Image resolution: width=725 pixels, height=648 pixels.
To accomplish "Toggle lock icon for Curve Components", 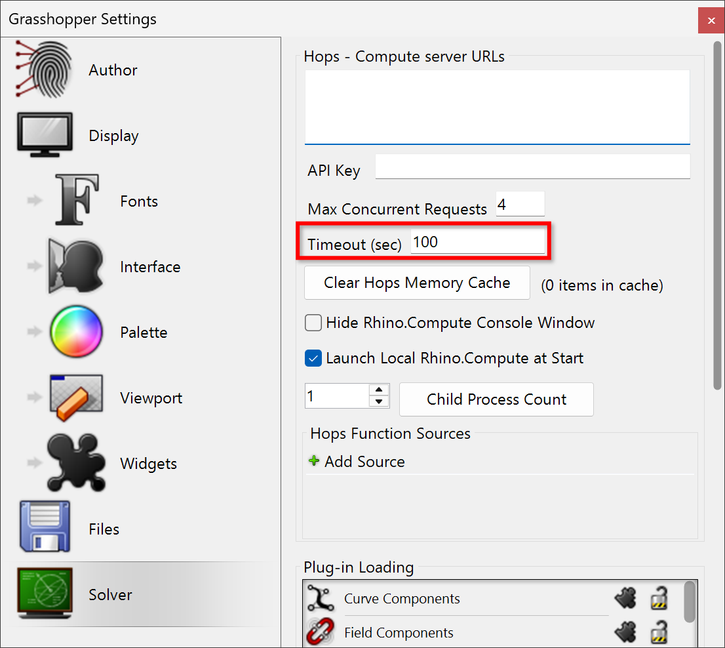I will [659, 599].
